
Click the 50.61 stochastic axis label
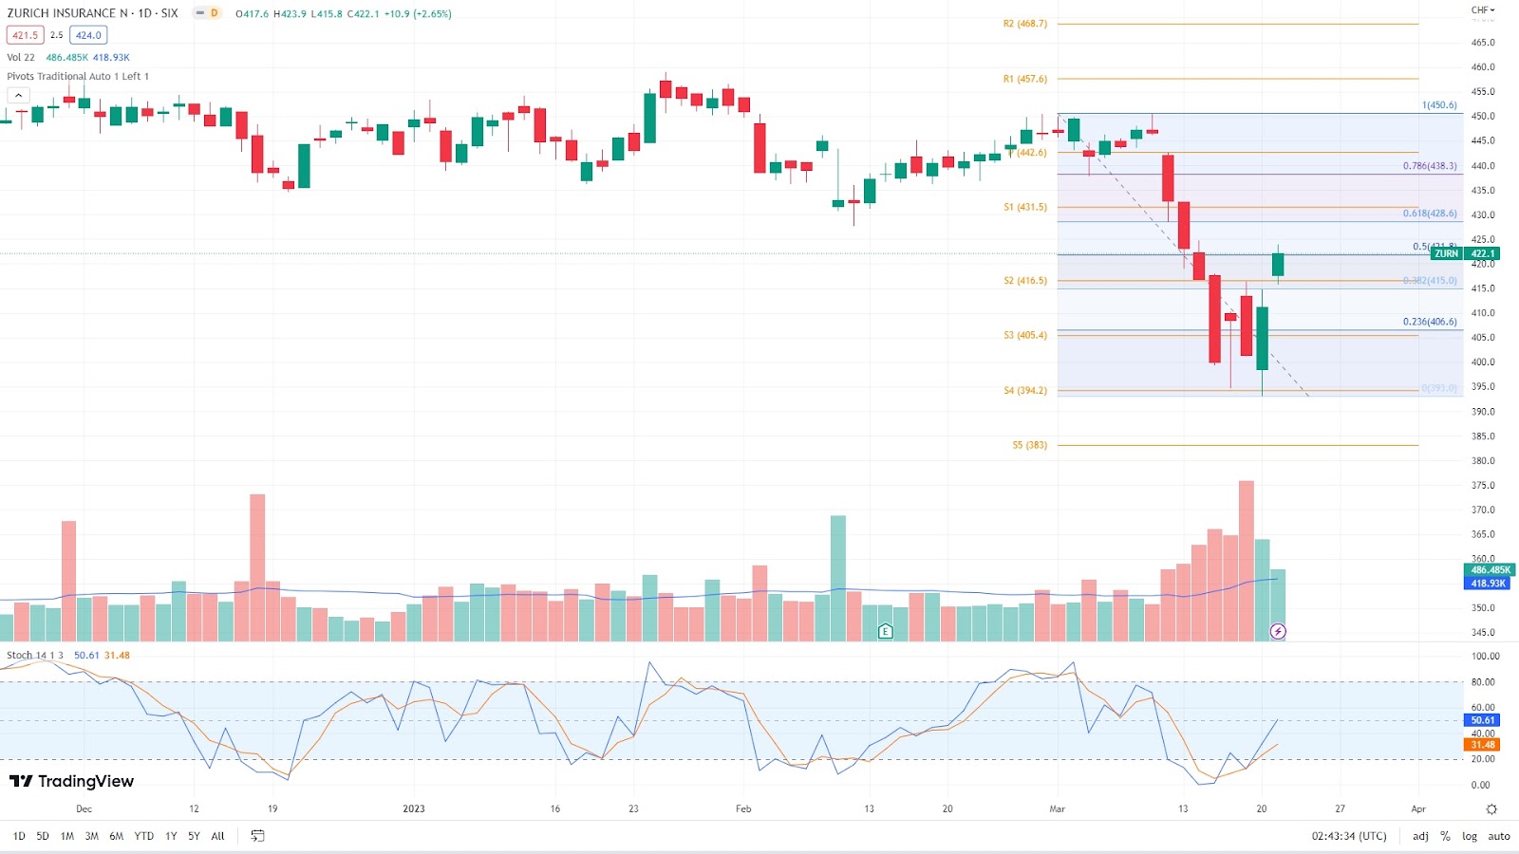point(1482,720)
